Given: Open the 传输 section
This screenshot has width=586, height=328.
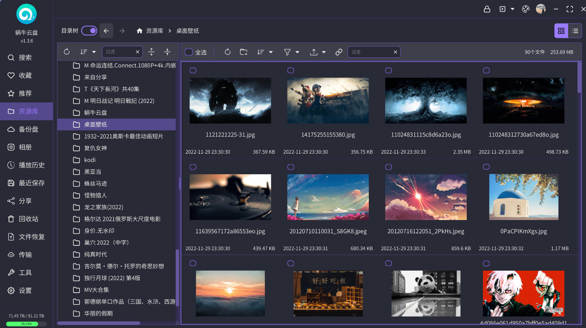Looking at the screenshot, I should (26, 255).
